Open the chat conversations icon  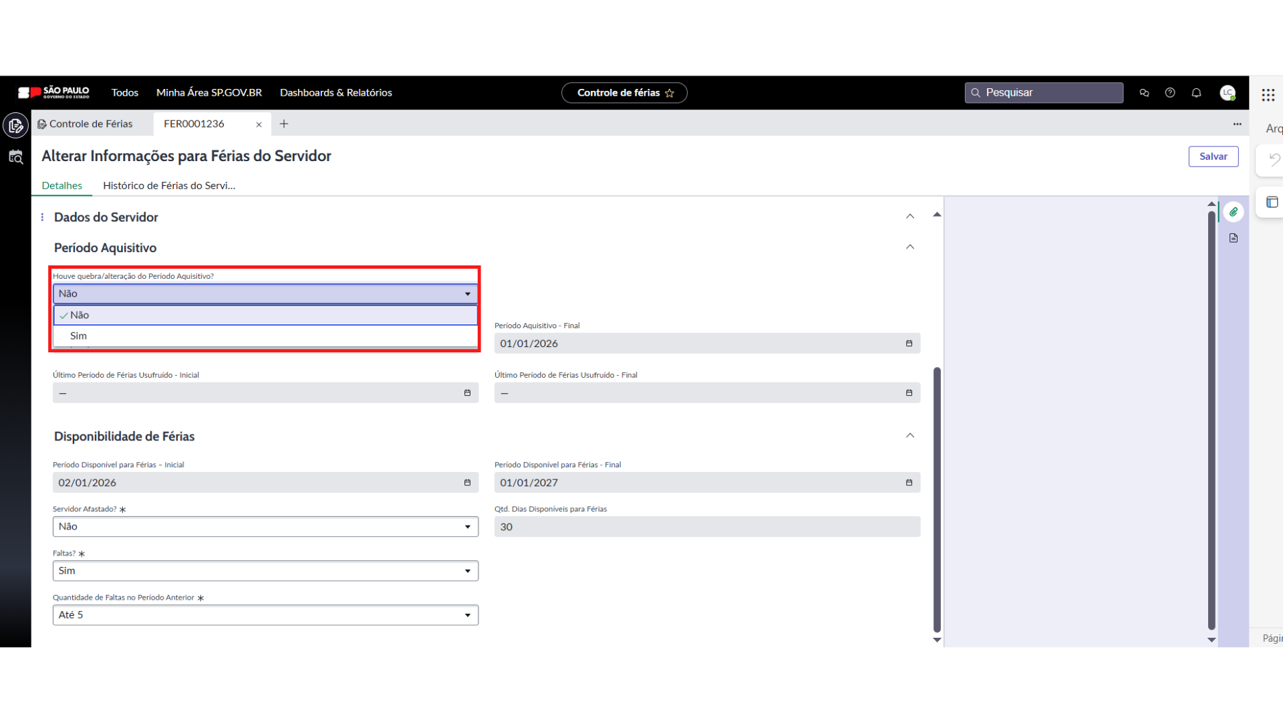[x=1144, y=93]
